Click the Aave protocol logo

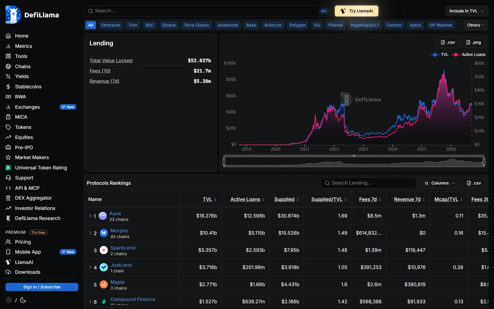point(103,216)
